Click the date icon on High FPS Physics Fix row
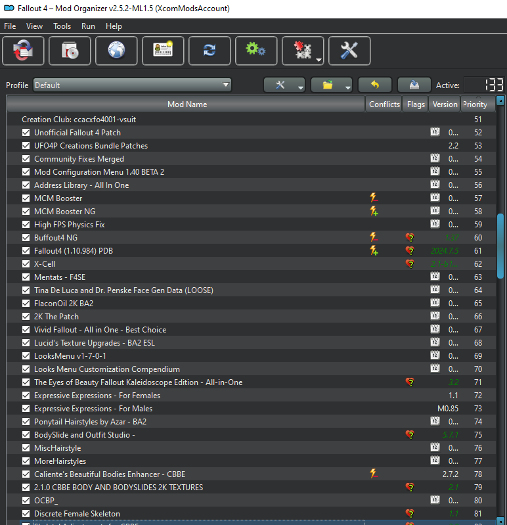507x525 pixels. click(x=435, y=224)
